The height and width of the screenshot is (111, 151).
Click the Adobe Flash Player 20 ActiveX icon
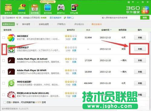pos(11,60)
